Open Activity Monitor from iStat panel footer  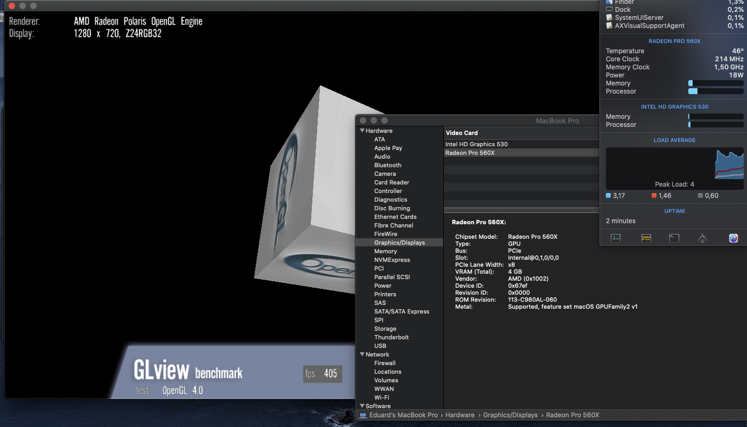pos(616,238)
